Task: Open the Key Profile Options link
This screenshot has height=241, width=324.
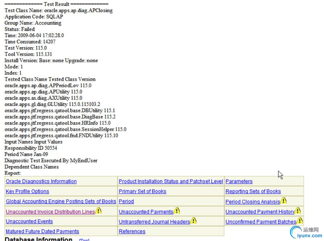Action: 27,191
